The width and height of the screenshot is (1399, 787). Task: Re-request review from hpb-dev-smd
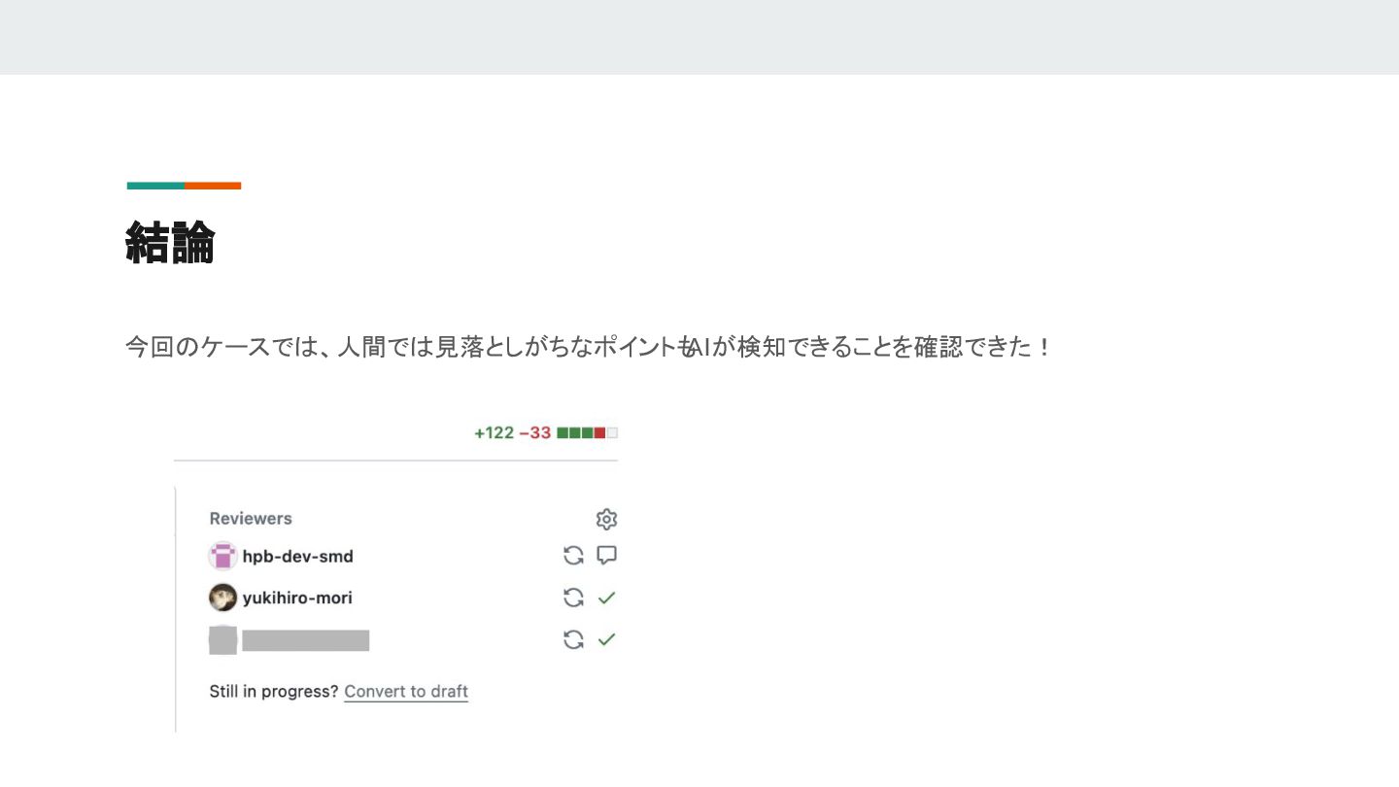point(574,556)
